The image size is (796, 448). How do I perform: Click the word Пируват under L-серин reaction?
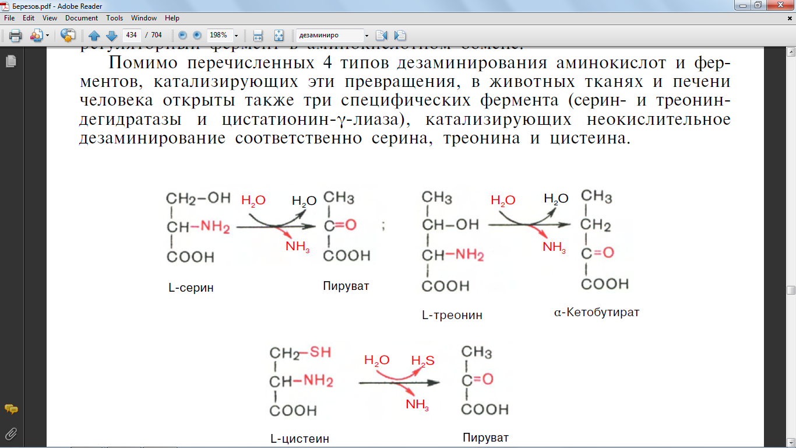tap(346, 286)
